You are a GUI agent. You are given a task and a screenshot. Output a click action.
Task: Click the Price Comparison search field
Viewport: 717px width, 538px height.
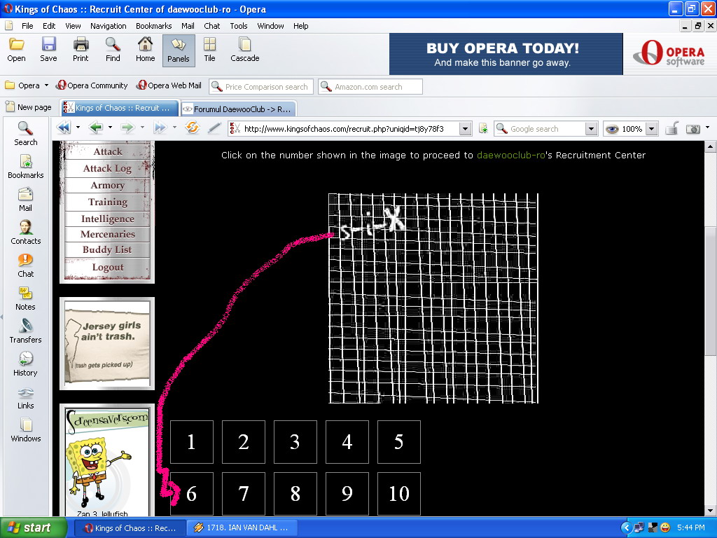click(261, 86)
